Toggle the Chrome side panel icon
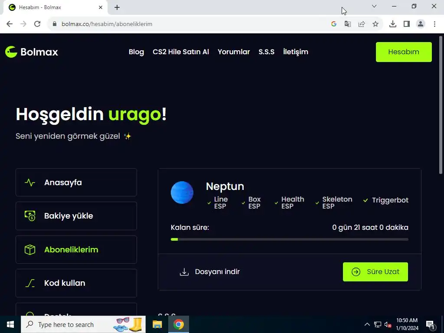The width and height of the screenshot is (444, 333). (x=407, y=24)
